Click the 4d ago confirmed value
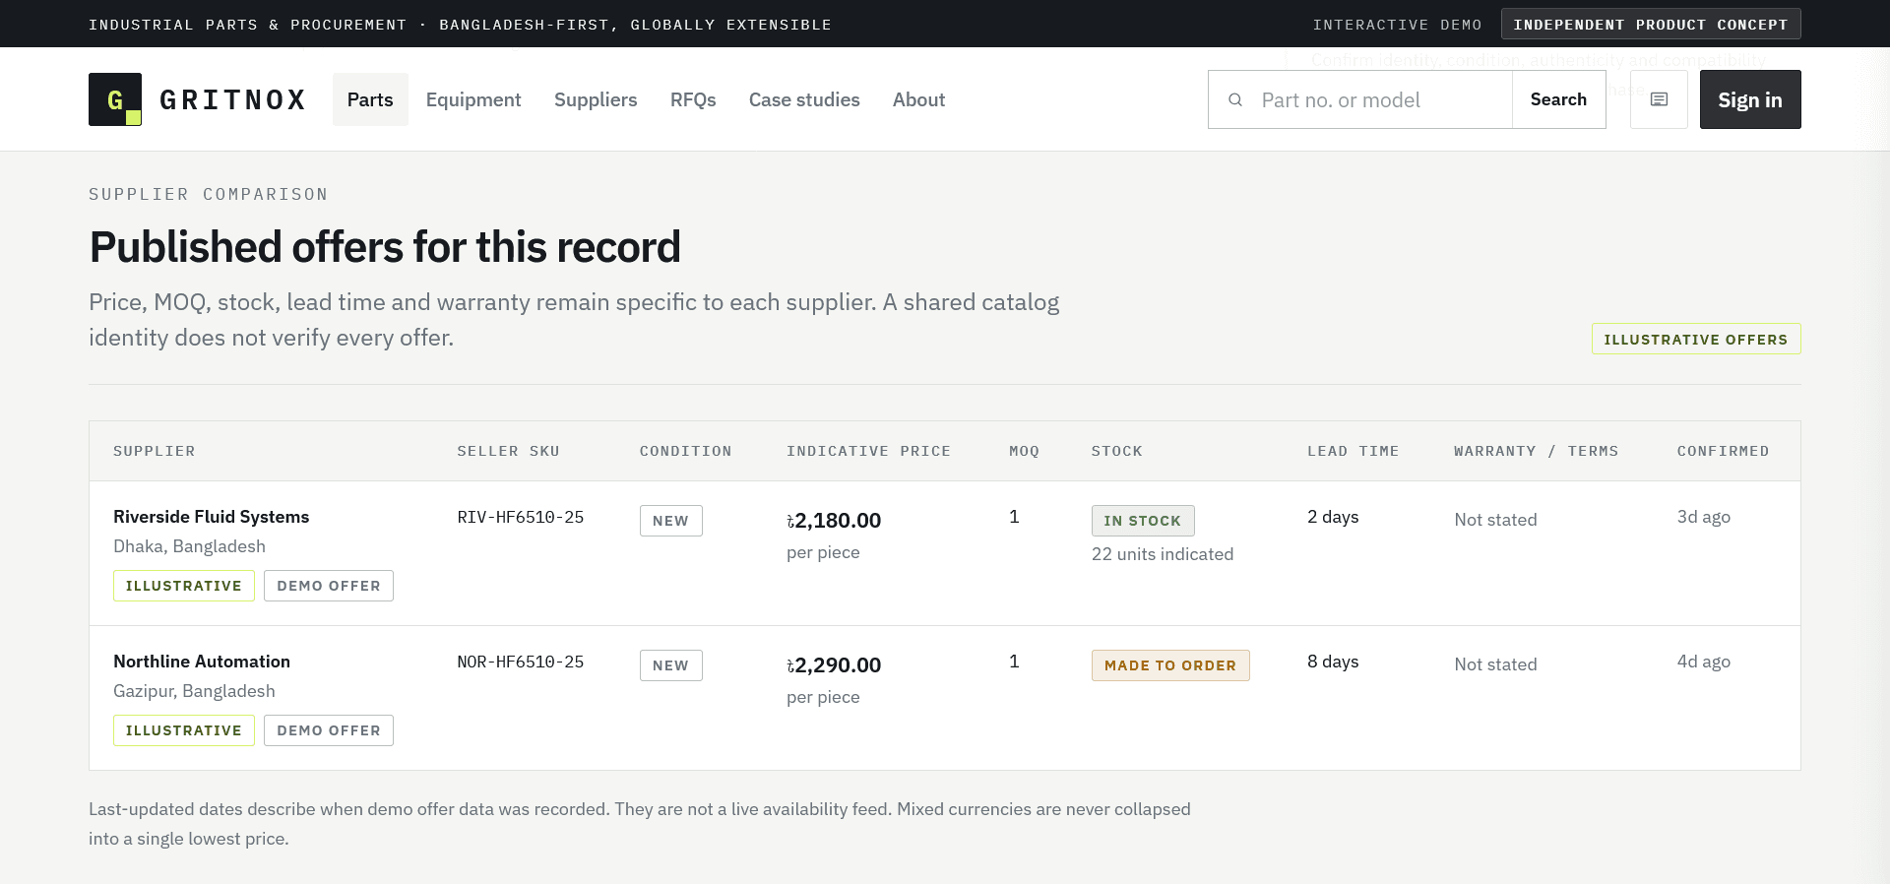This screenshot has width=1890, height=884. click(1704, 662)
